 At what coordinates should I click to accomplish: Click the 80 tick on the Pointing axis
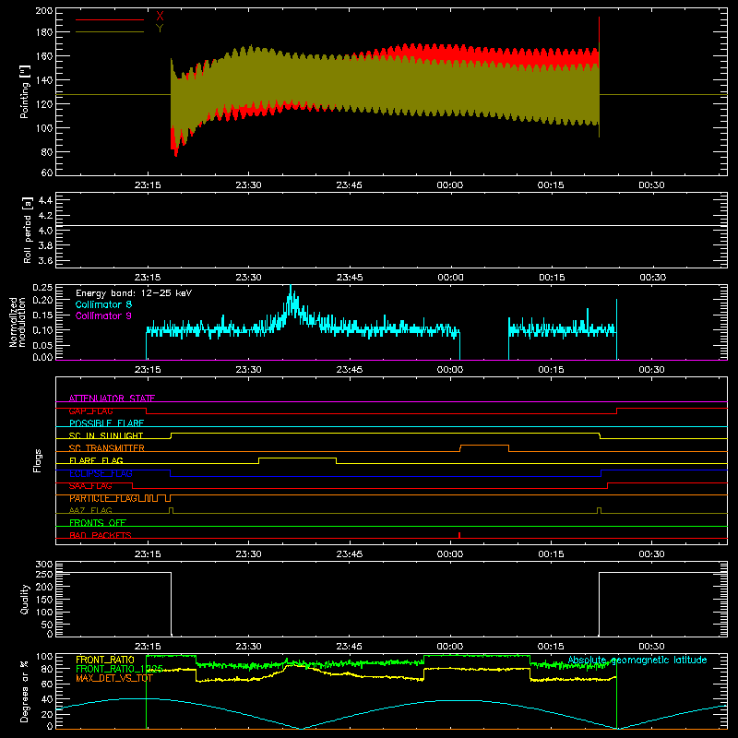(x=47, y=152)
